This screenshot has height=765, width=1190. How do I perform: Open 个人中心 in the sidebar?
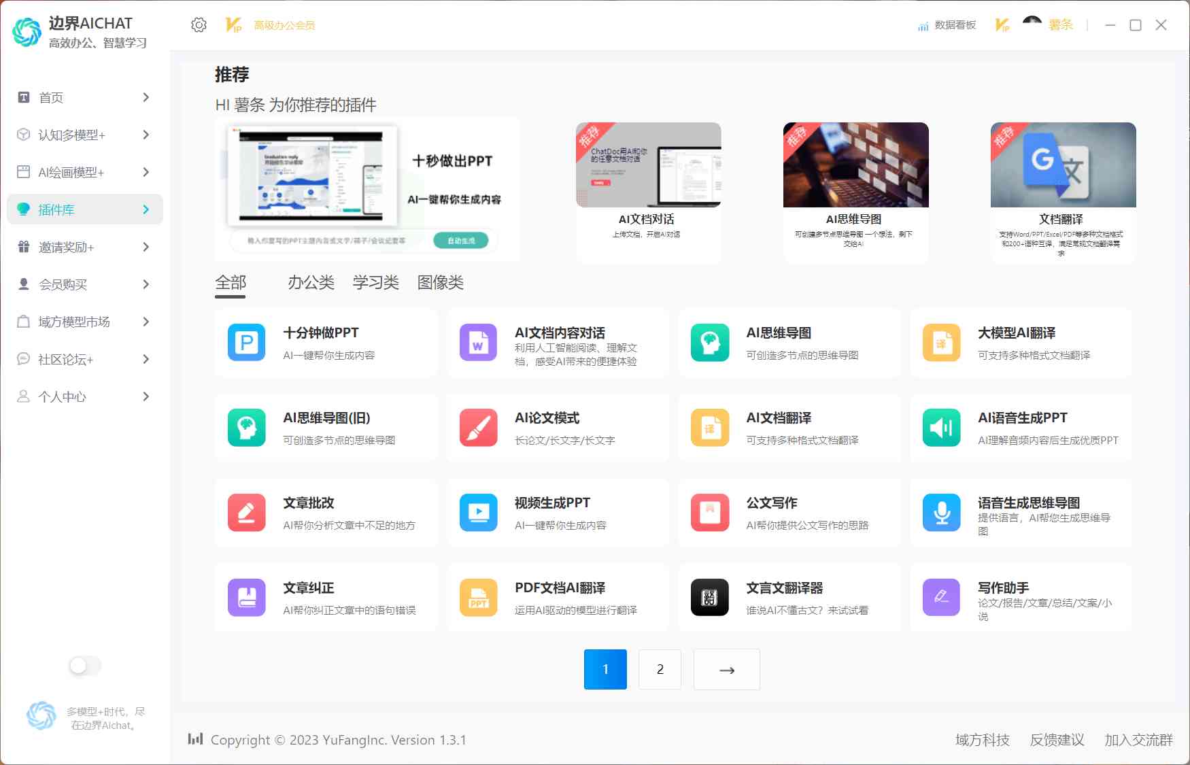point(85,396)
